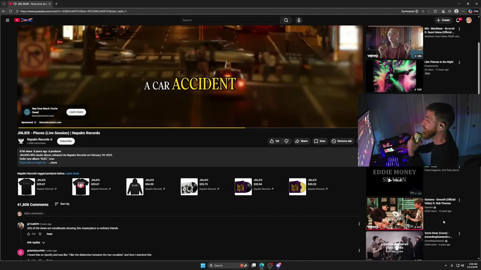The image size is (481, 270).
Task: Open new browser tab with plus
Action: pyautogui.click(x=56, y=4)
